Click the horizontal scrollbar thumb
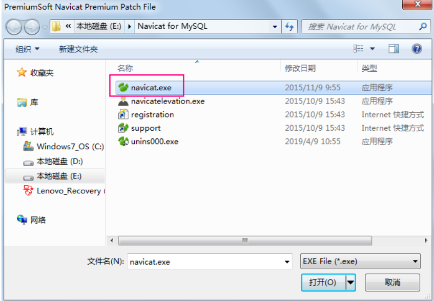Image resolution: width=434 pixels, height=301 pixels. pyautogui.click(x=245, y=240)
